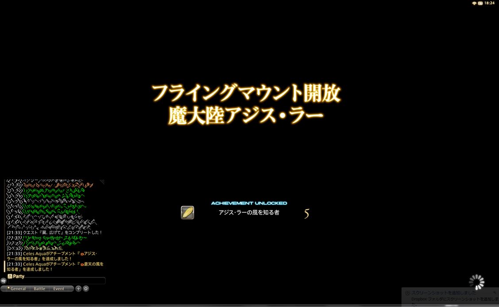This screenshot has width=499, height=307.
Task: Click the feather achievement icon
Action: [187, 212]
